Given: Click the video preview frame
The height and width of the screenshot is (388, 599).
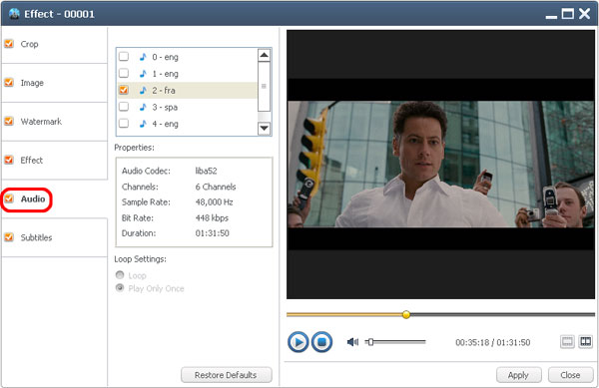Looking at the screenshot, I should (440, 165).
